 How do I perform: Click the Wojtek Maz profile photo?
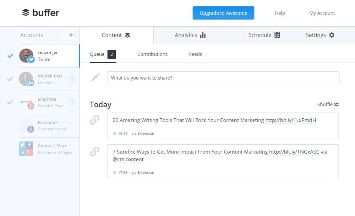26,79
